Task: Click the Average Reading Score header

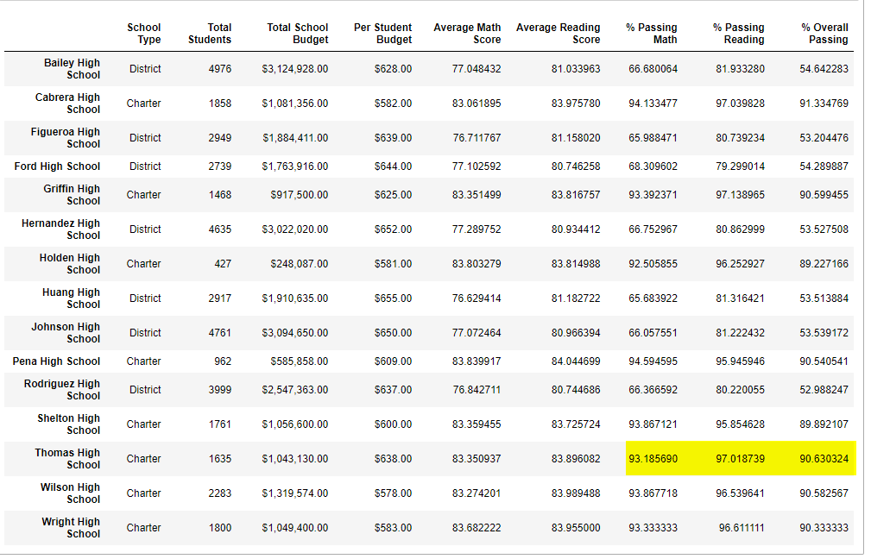Action: click(559, 34)
